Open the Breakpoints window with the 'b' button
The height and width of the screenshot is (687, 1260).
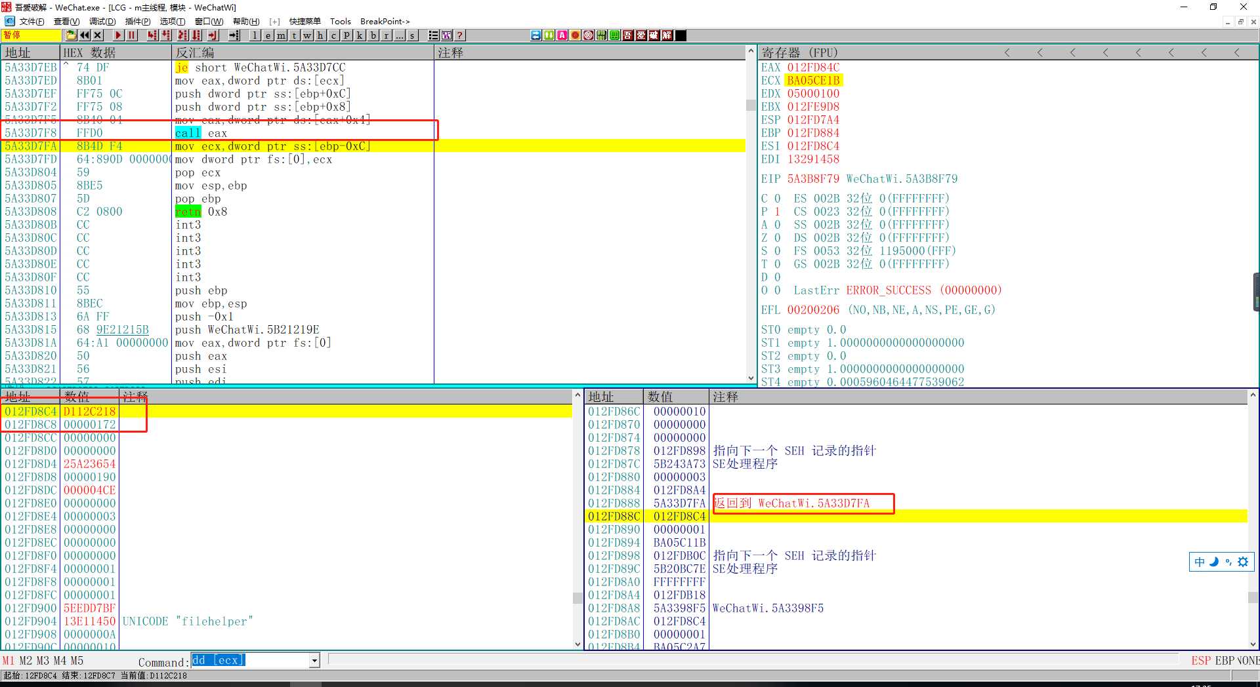coord(373,35)
